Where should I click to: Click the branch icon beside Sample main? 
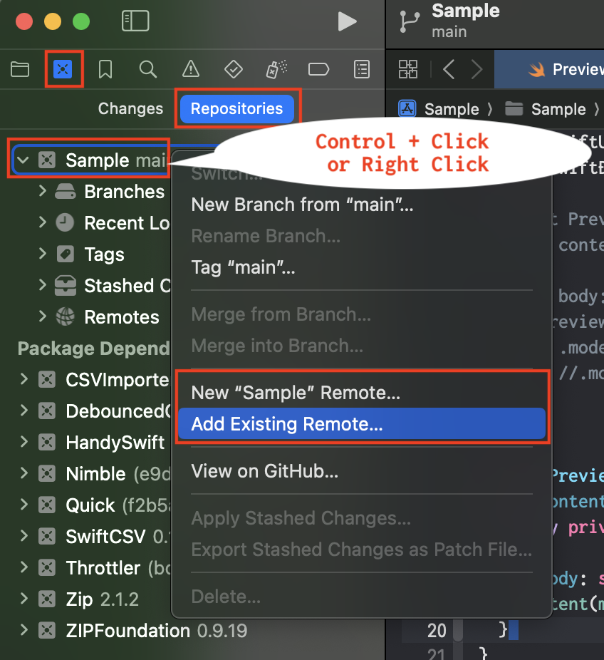point(410,22)
